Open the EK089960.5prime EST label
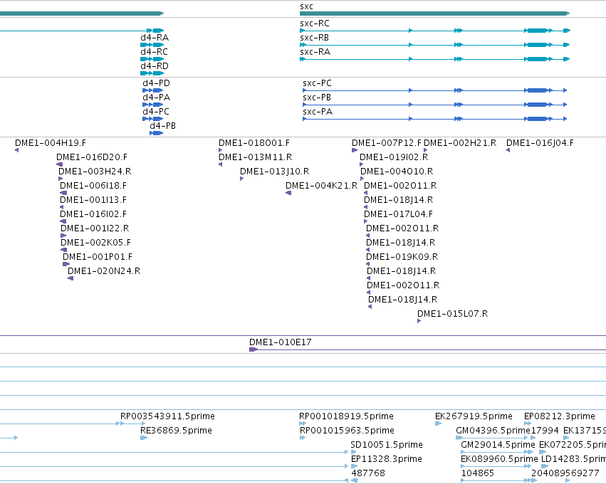 499,460
